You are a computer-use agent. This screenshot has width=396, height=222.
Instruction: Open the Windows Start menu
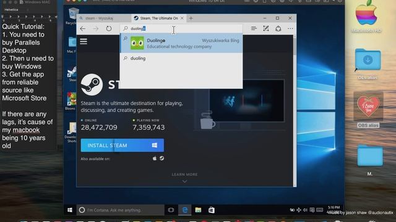(70, 210)
